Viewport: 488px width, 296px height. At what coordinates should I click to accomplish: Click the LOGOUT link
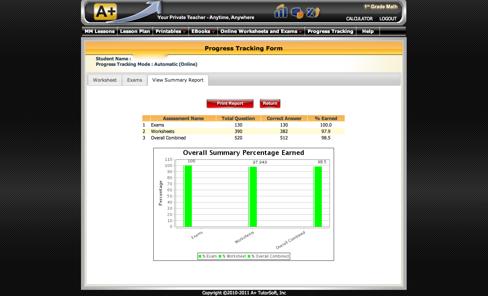click(x=388, y=19)
